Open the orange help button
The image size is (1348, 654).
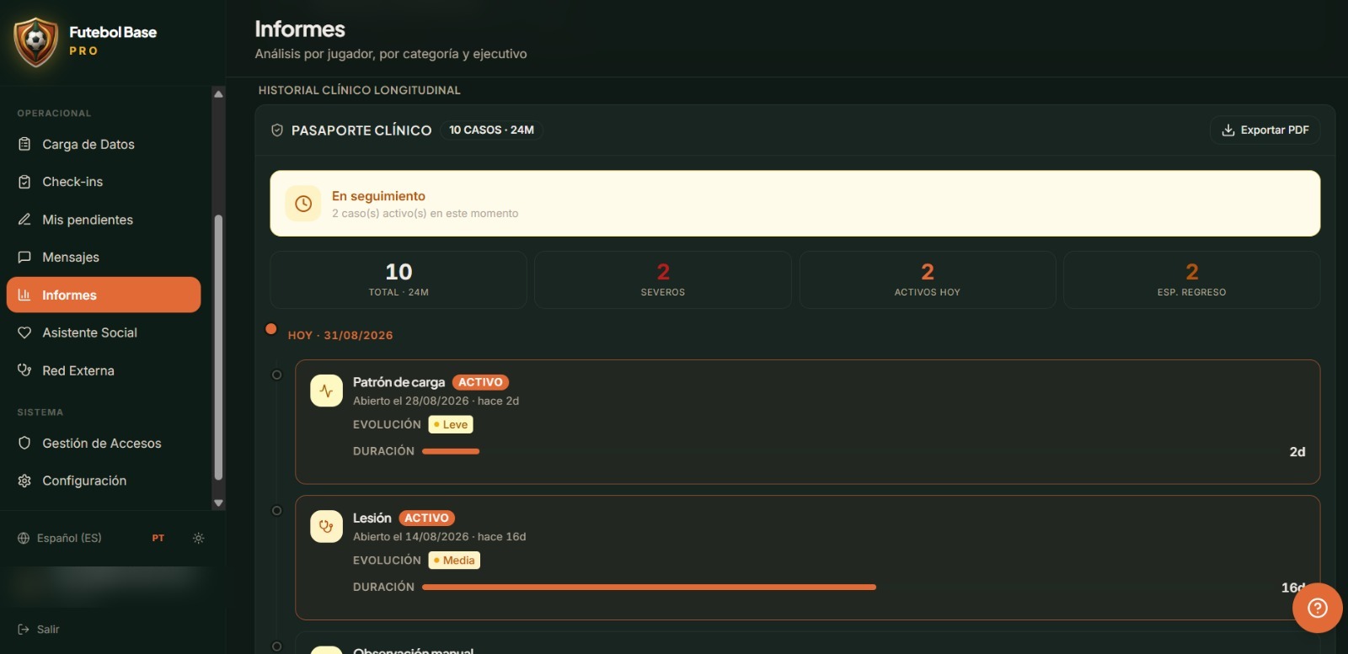click(x=1318, y=608)
